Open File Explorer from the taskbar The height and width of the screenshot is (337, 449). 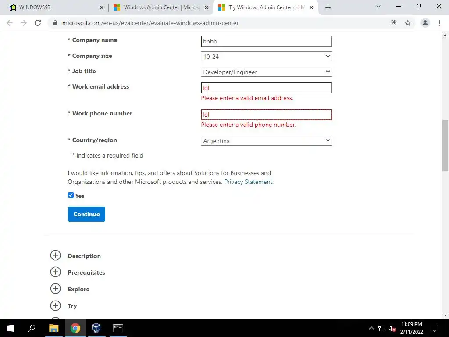point(53,328)
